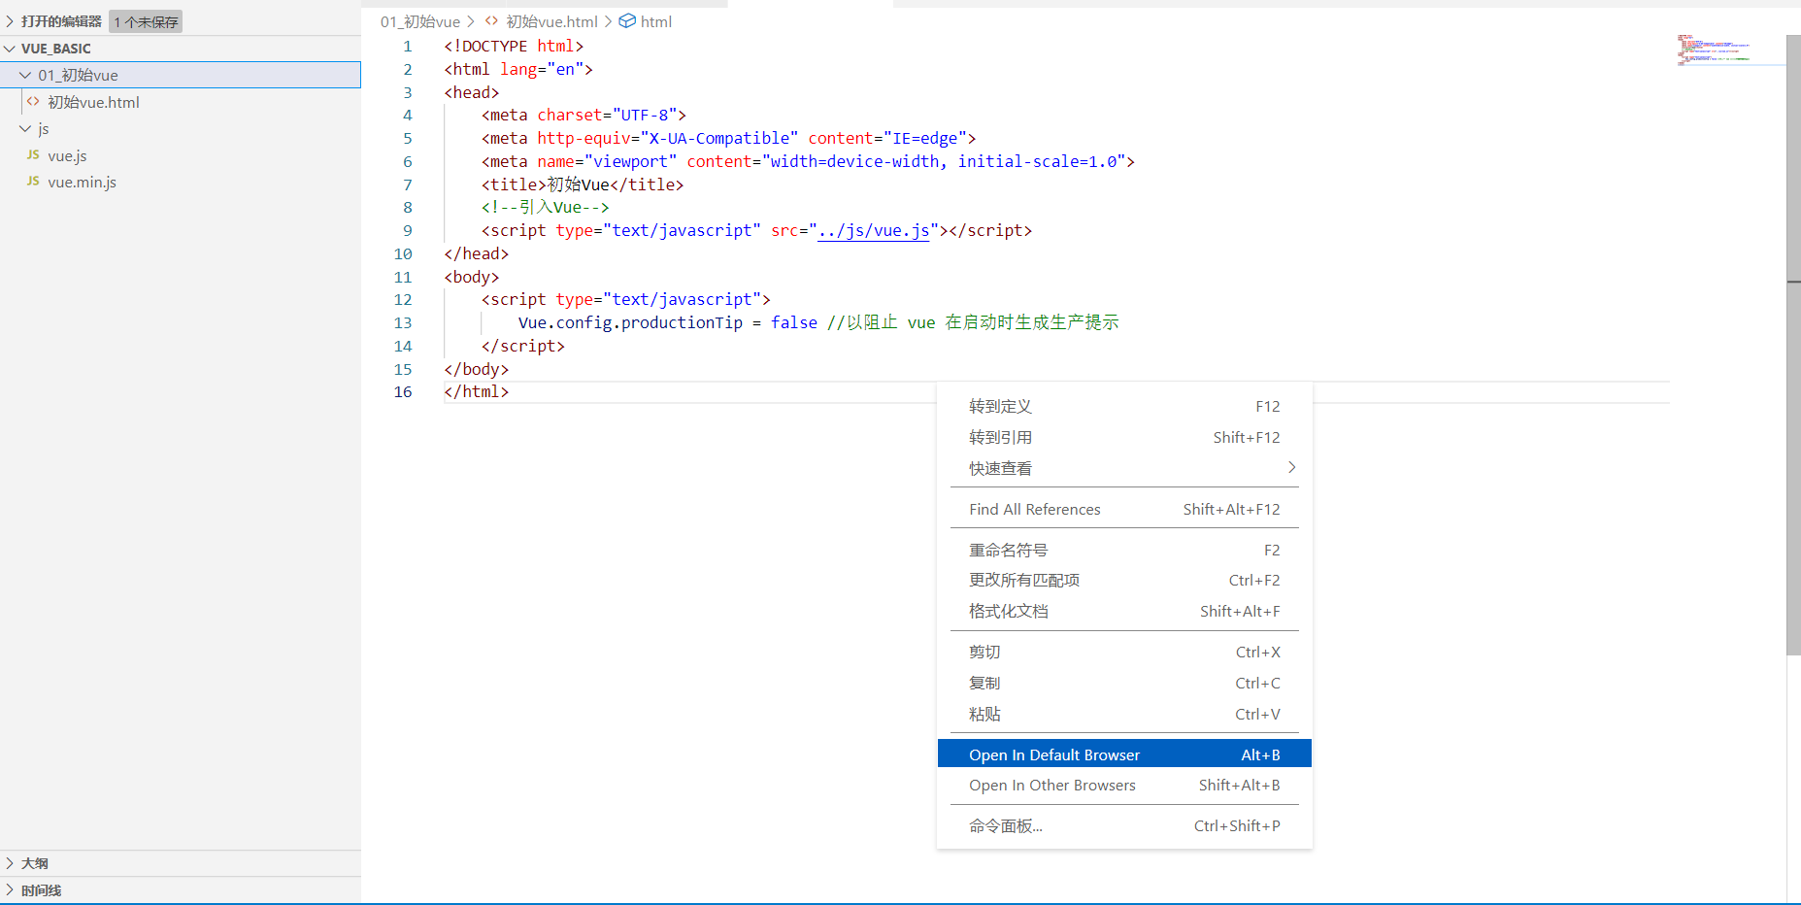The height and width of the screenshot is (905, 1801).
Task: Click the editor vertical scrollbar thumb
Action: (1793, 345)
